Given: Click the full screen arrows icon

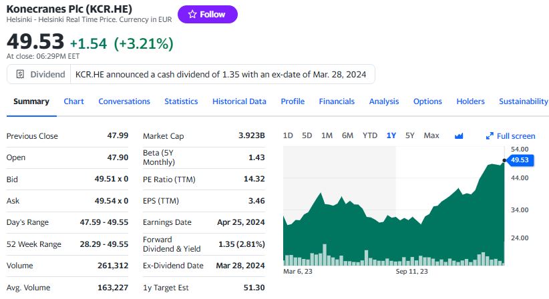Looking at the screenshot, I should point(490,136).
